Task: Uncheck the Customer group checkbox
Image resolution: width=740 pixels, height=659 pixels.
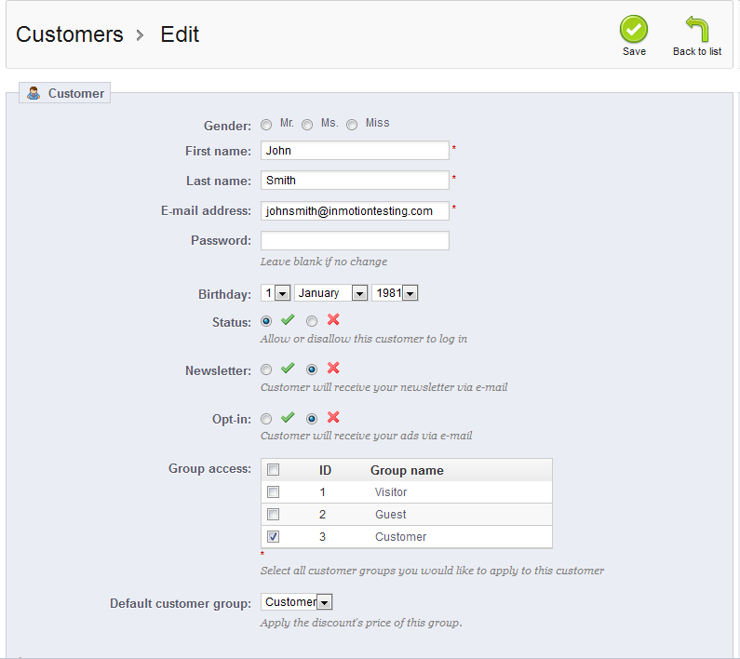Action: 274,537
